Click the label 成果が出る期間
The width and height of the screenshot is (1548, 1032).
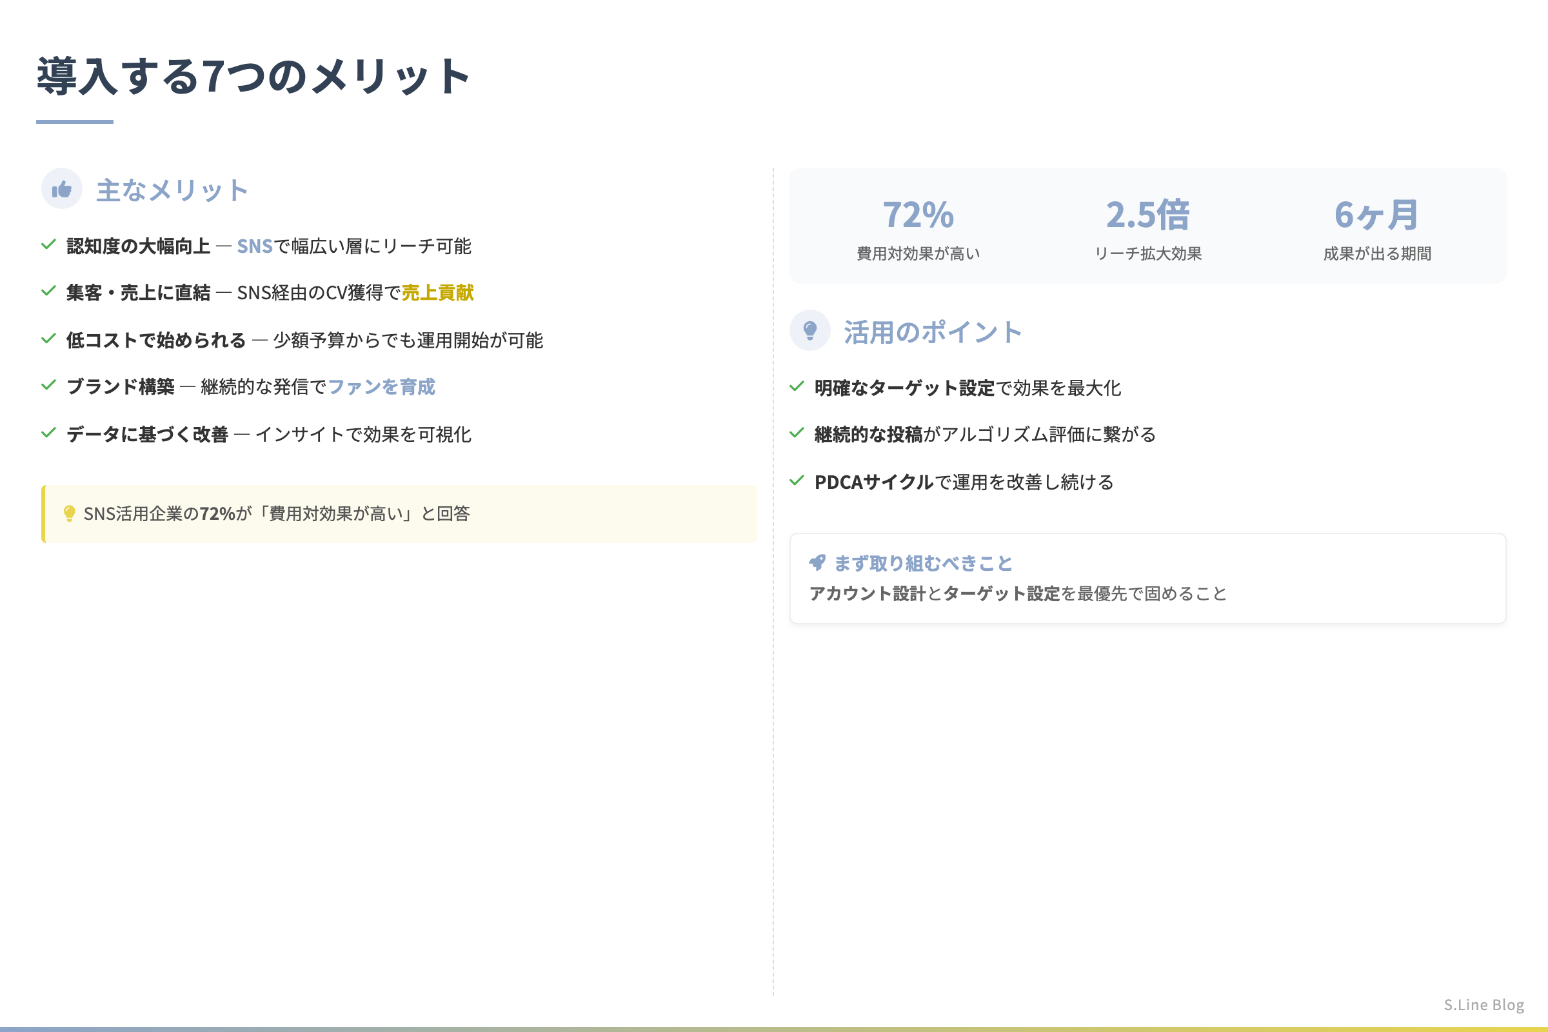coord(1378,254)
